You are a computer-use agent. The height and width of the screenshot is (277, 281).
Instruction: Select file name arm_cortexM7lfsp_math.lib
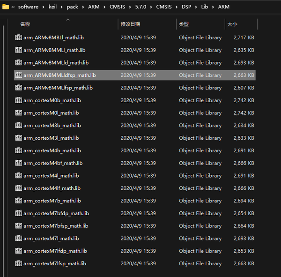[55, 263]
